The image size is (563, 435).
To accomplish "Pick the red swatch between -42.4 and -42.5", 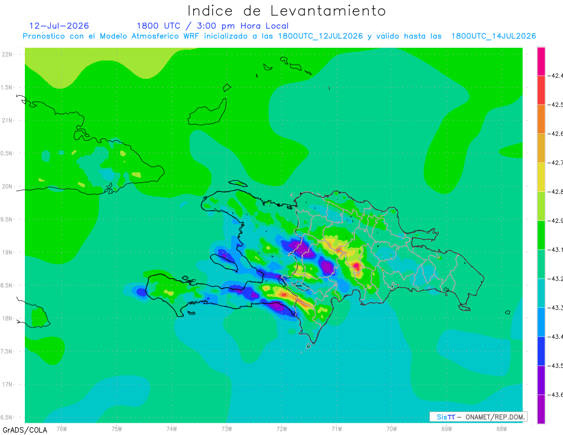I will tap(541, 90).
